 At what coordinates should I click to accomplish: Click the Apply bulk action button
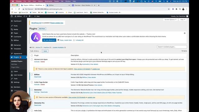(x=45, y=51)
